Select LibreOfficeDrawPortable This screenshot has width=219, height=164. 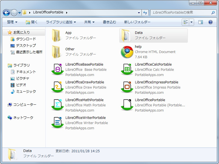click(x=57, y=86)
